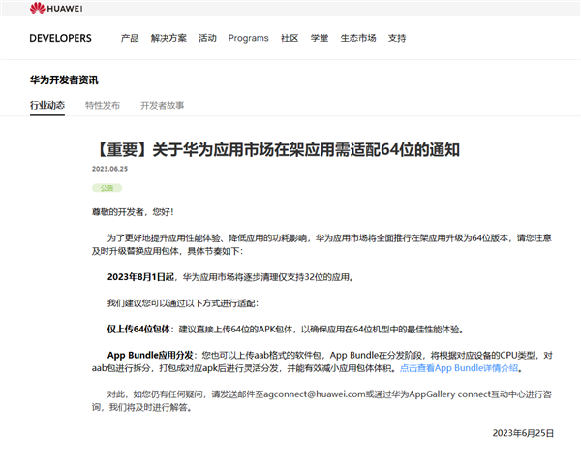Open the 学堂 menu

point(320,38)
